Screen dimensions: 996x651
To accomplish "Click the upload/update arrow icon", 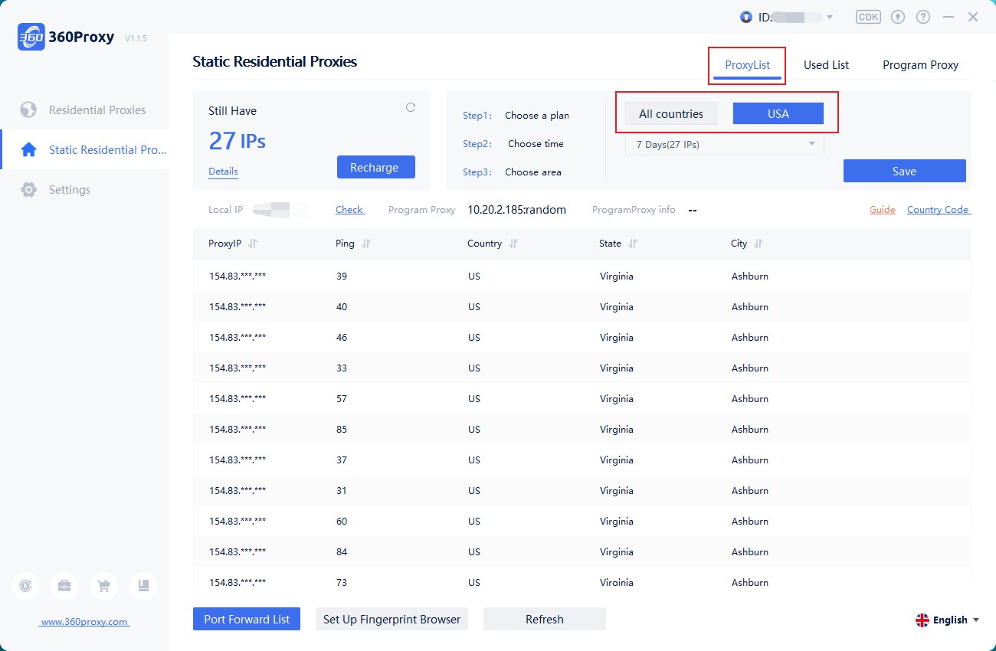I will click(899, 17).
